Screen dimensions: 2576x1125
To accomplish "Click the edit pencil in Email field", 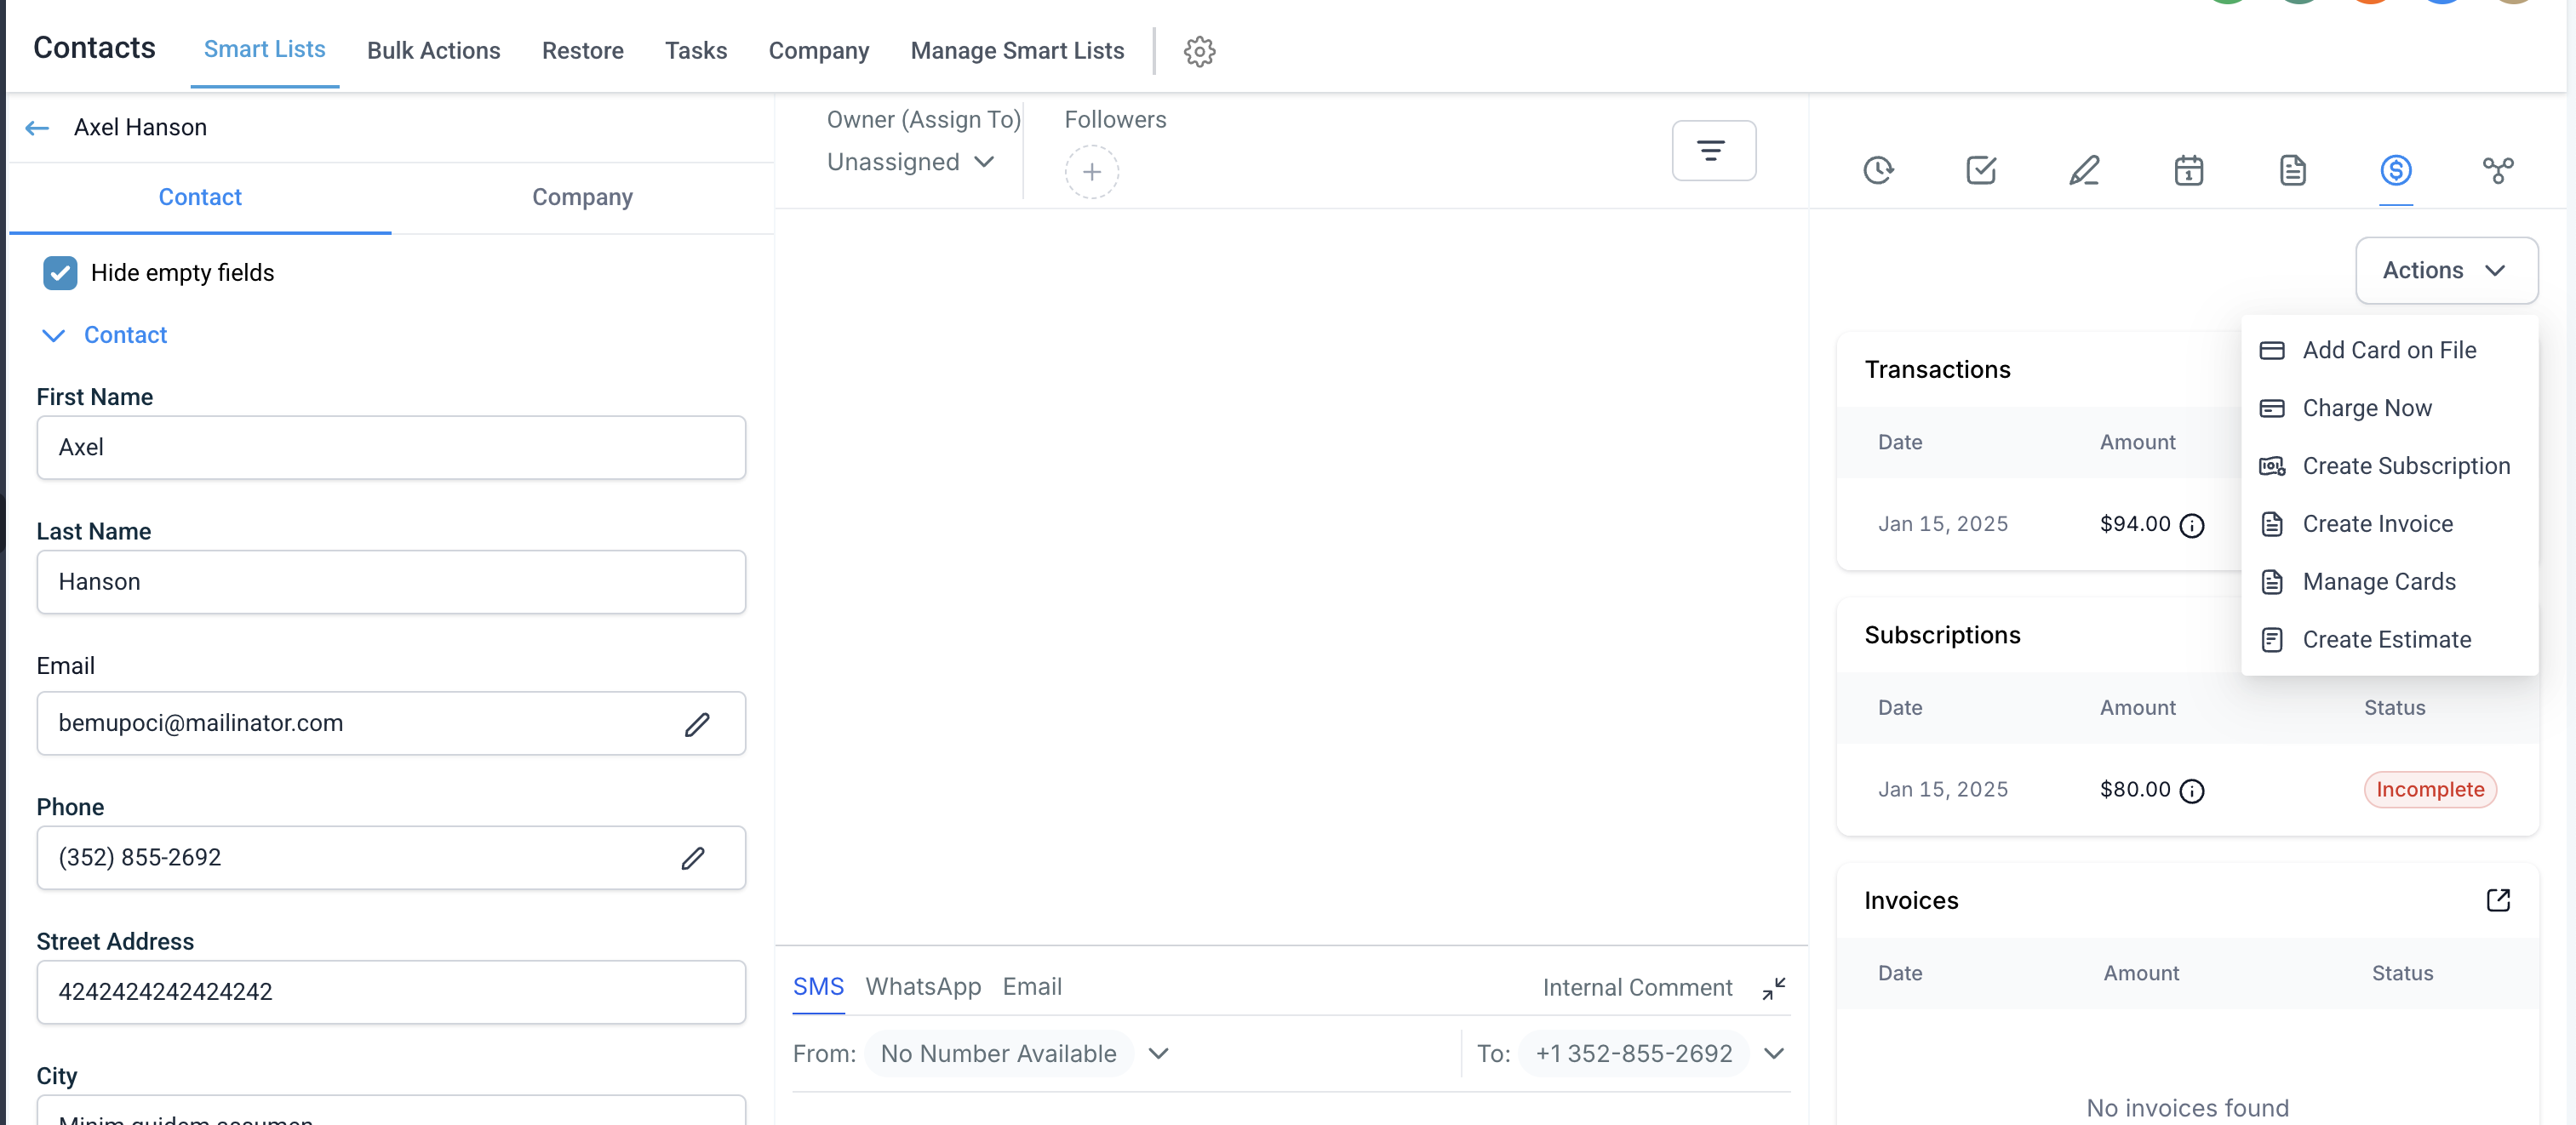I will (697, 724).
